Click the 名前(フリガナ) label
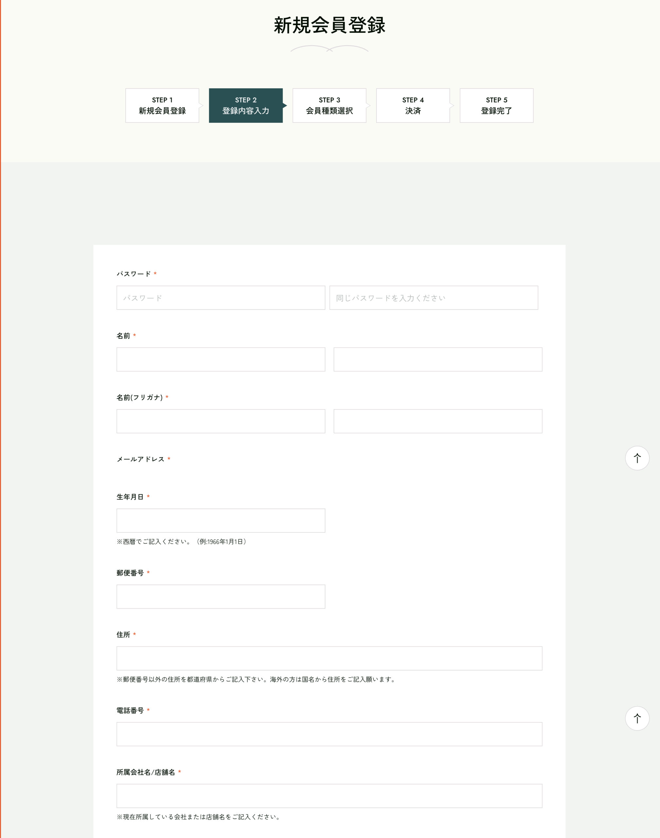This screenshot has width=660, height=838. point(139,397)
